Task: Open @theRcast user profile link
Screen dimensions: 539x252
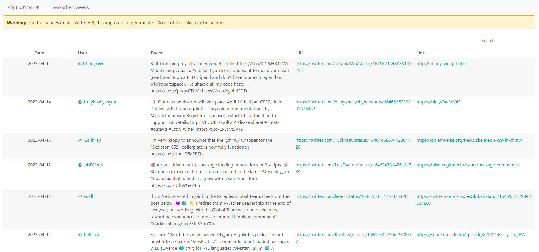Action: [89, 235]
